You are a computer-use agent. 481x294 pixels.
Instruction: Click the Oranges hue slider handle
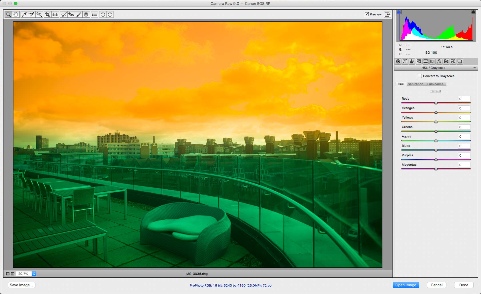(436, 113)
